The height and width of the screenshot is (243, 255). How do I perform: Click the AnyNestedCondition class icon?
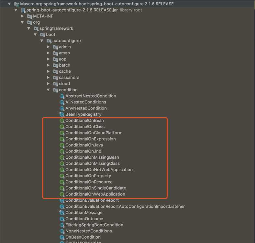coord(62,108)
